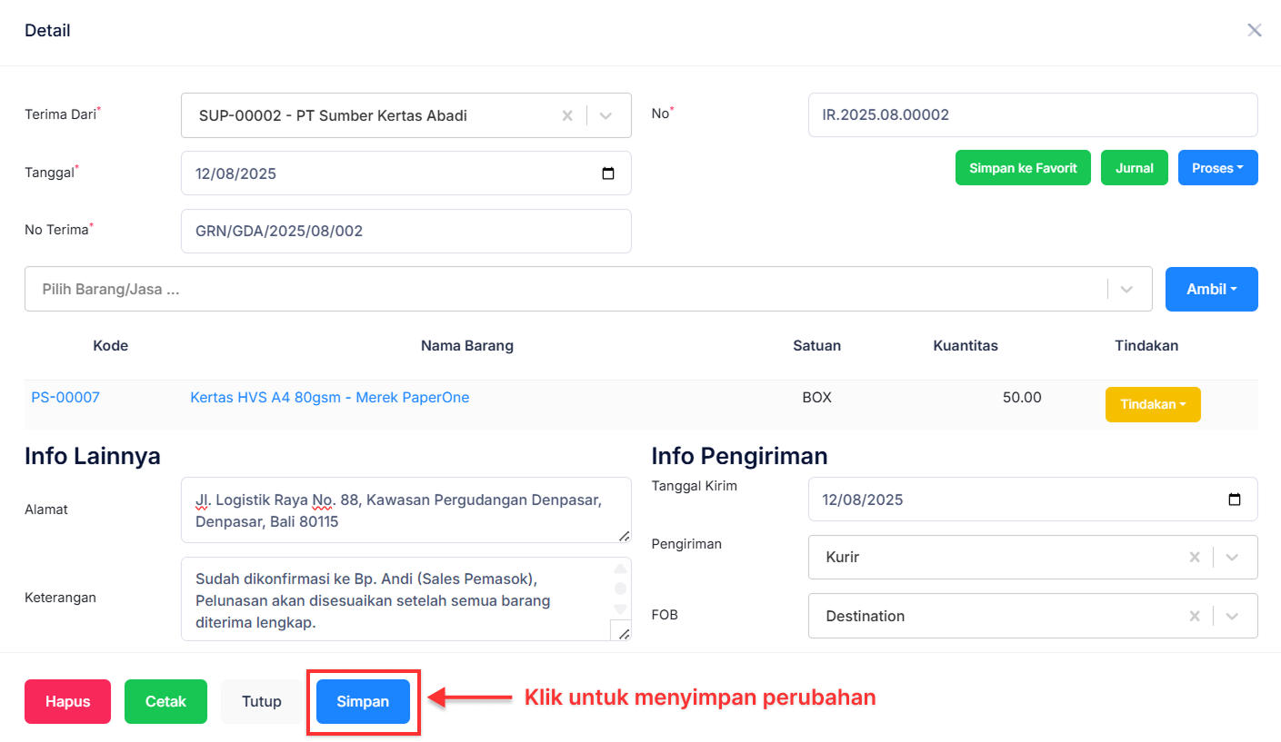Close the Detail dialog with the X icon
Viewport: 1281px width, 742px height.
tap(1255, 29)
